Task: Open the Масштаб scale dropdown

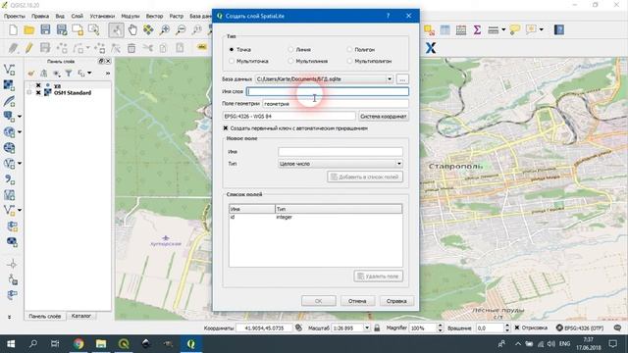Action: pos(366,328)
